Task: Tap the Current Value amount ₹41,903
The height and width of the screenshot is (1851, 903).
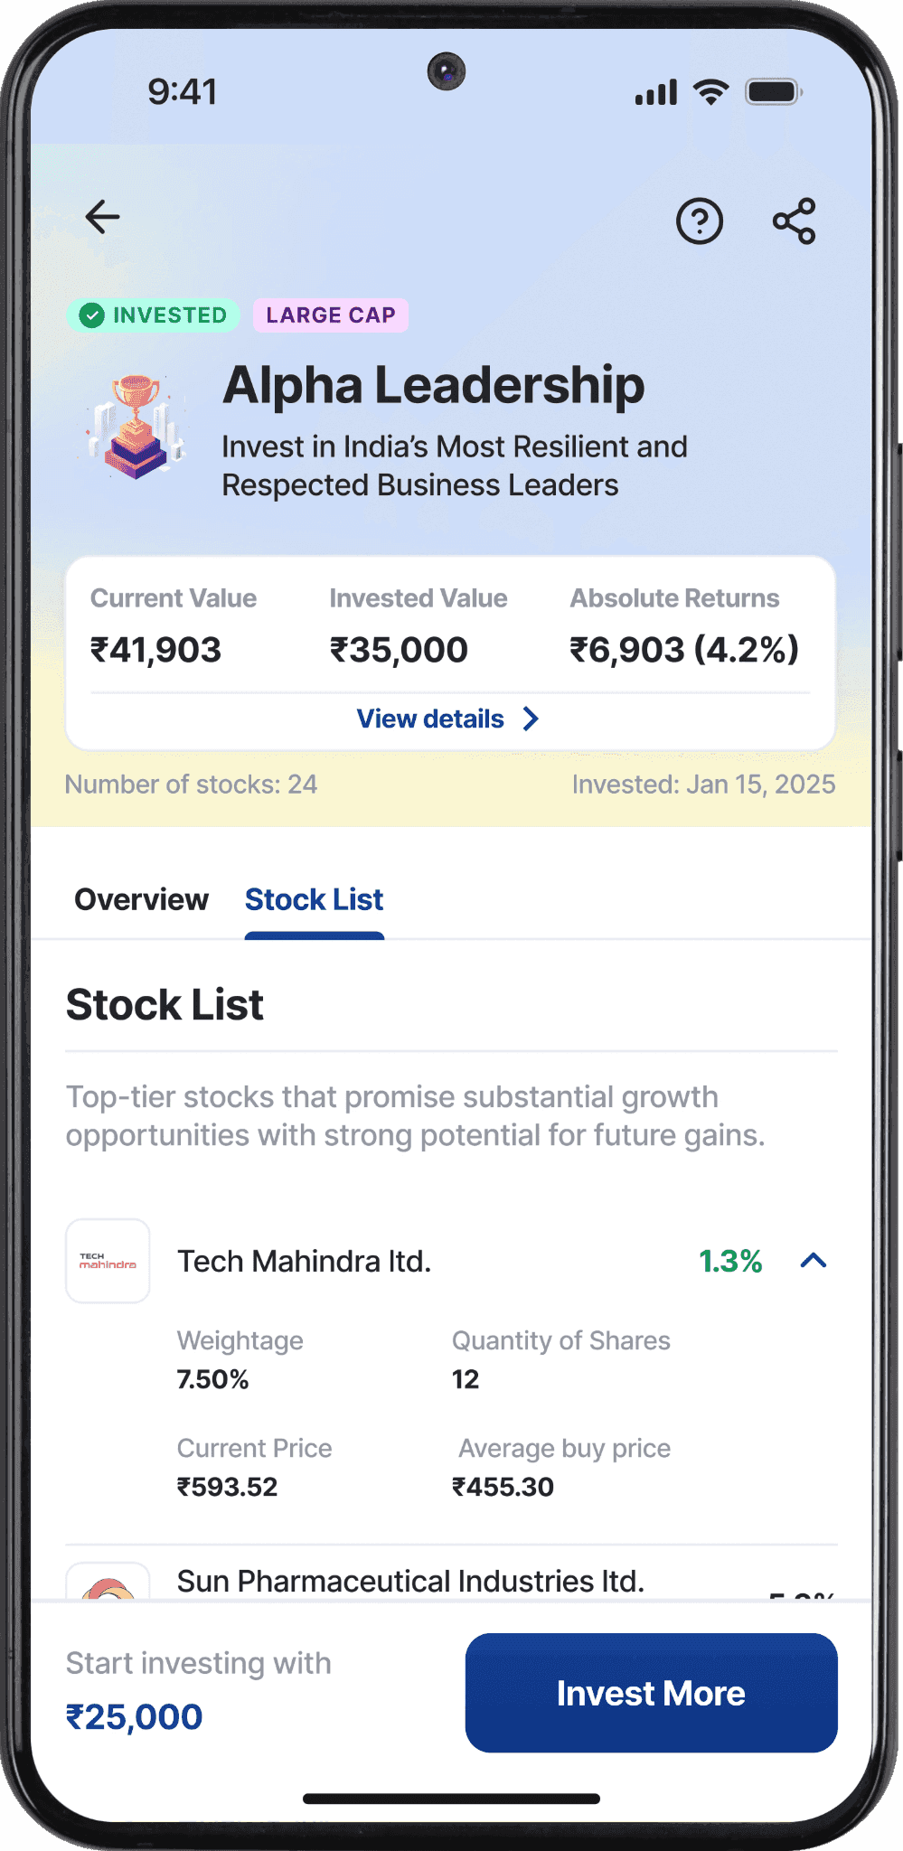Action: (x=155, y=650)
